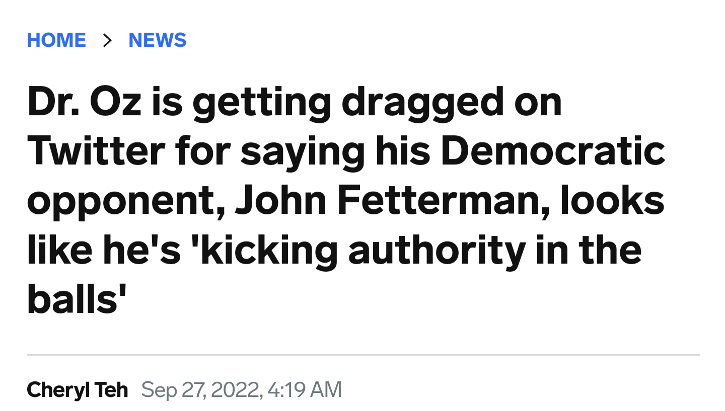The height and width of the screenshot is (411, 725).
Task: Select the Sep 27, 2022 date text
Action: point(202,390)
